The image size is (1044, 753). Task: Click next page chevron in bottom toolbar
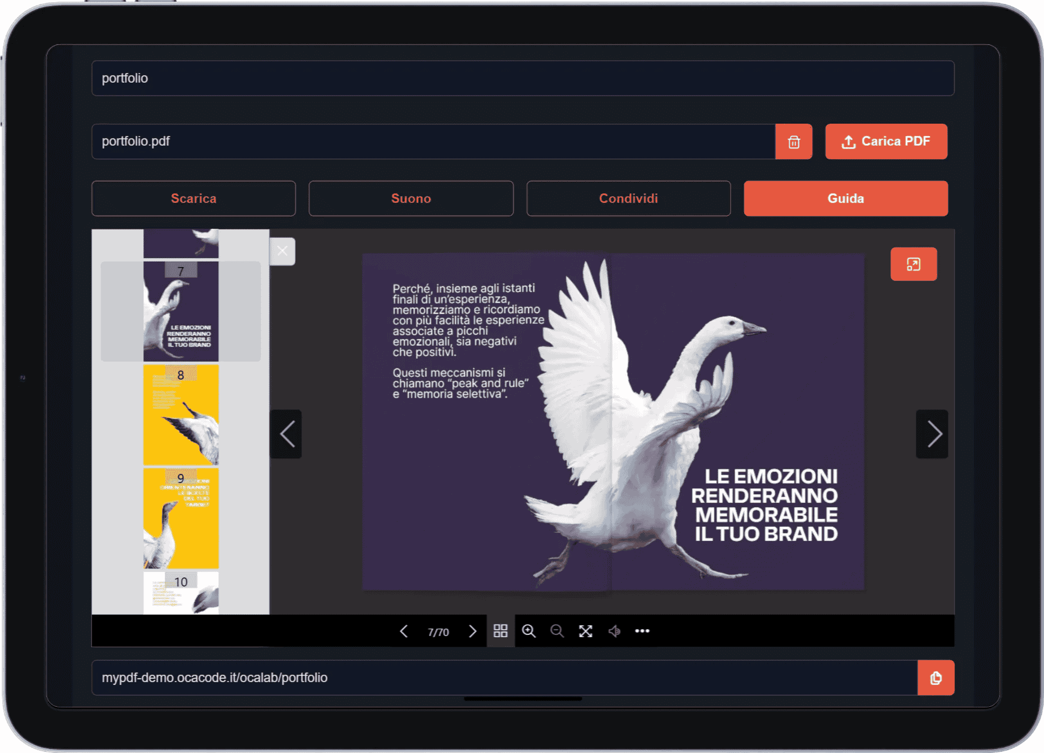tap(472, 632)
